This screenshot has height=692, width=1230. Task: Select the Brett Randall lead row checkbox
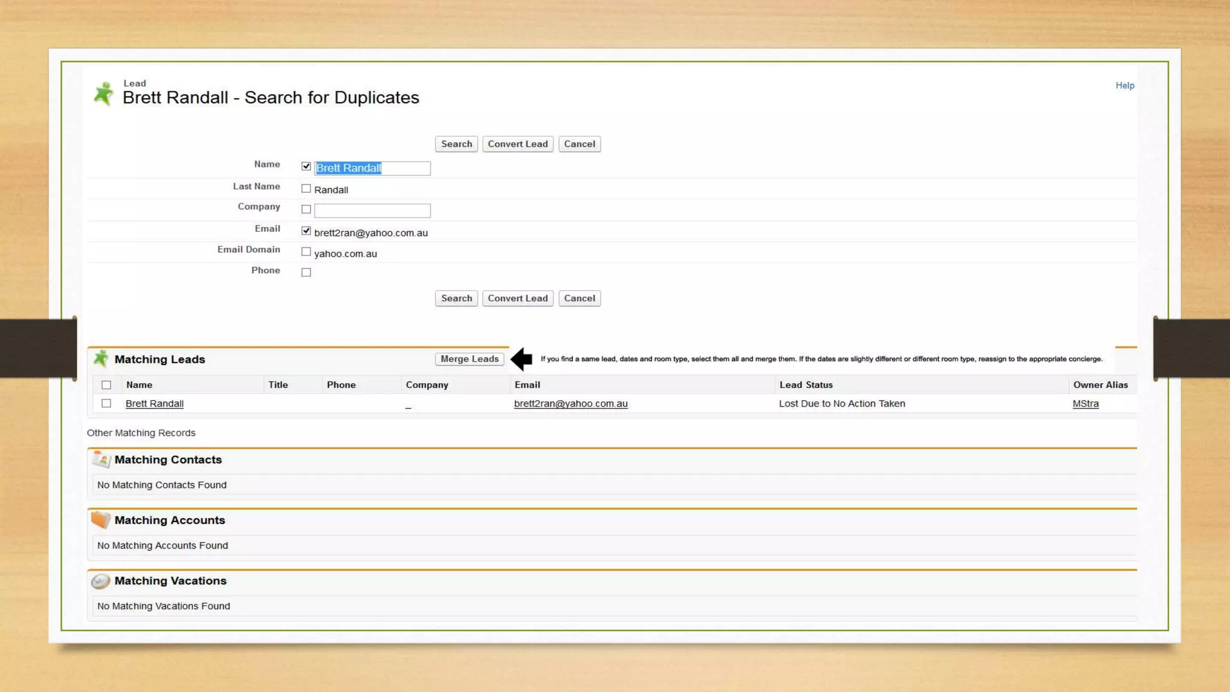click(x=106, y=404)
